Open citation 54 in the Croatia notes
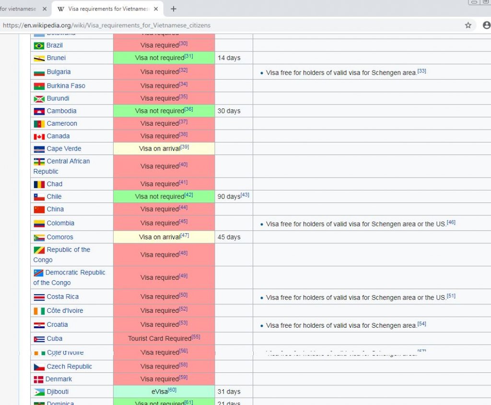The image size is (491, 405). 422,323
